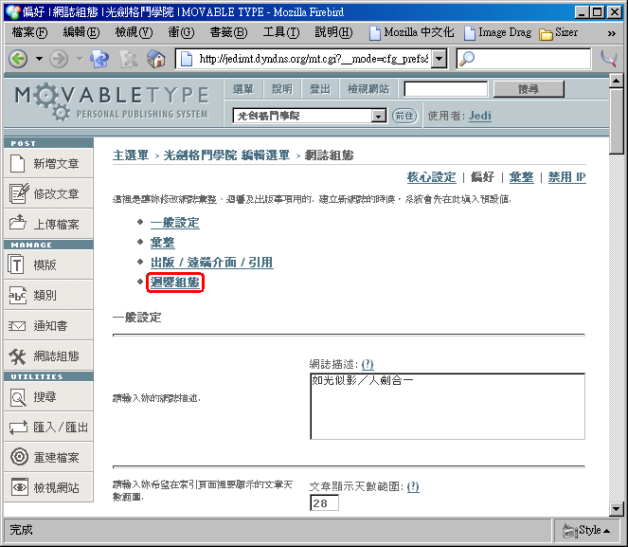628x547 pixels.
Task: Click the 選單 tab in header
Action: pyautogui.click(x=243, y=89)
